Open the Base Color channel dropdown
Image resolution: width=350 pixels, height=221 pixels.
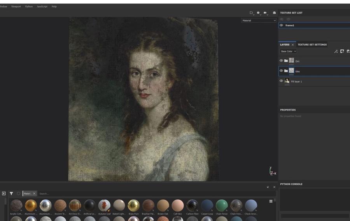click(288, 51)
